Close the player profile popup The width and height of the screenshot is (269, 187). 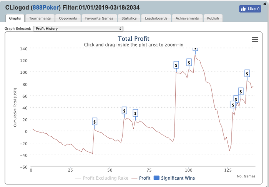click(x=265, y=4)
